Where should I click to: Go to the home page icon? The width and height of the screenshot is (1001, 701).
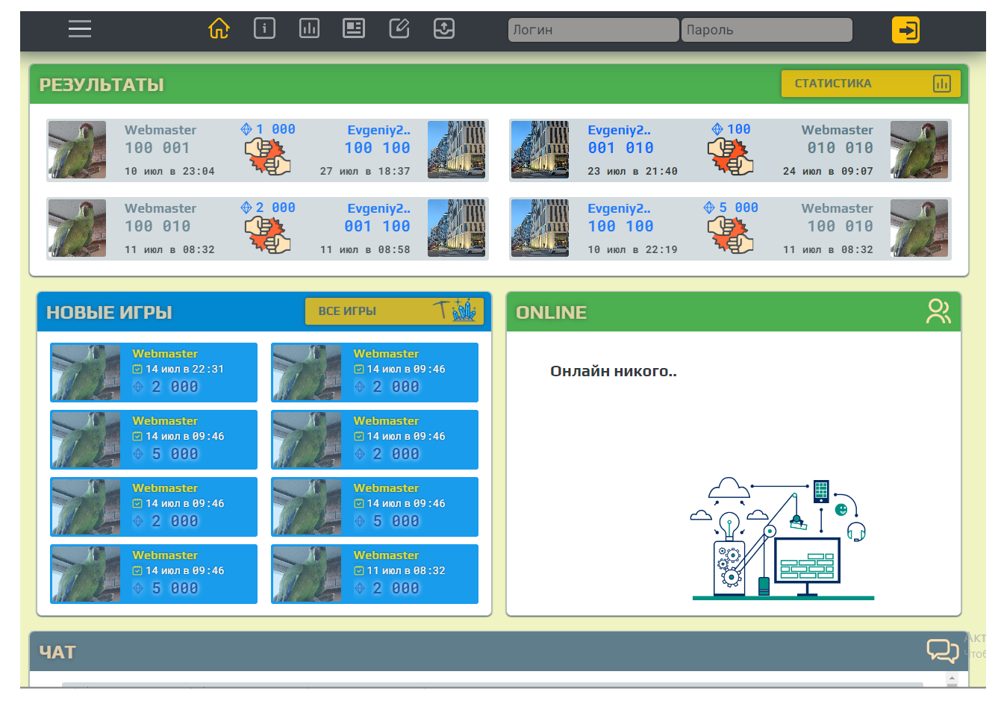[219, 29]
